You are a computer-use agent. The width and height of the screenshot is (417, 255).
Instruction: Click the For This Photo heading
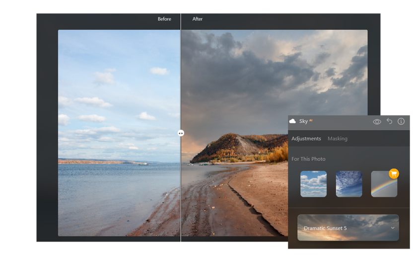(x=308, y=159)
